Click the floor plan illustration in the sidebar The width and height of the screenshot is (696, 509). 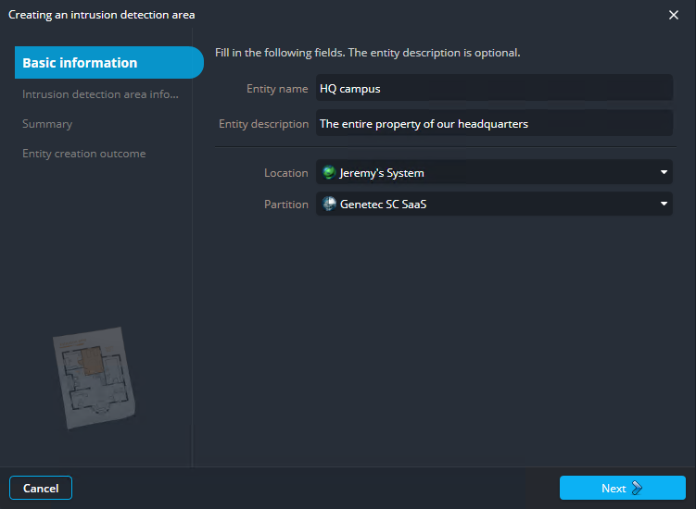(x=97, y=375)
